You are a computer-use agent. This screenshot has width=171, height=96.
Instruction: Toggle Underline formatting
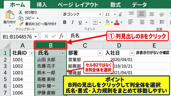[x=80, y=22]
